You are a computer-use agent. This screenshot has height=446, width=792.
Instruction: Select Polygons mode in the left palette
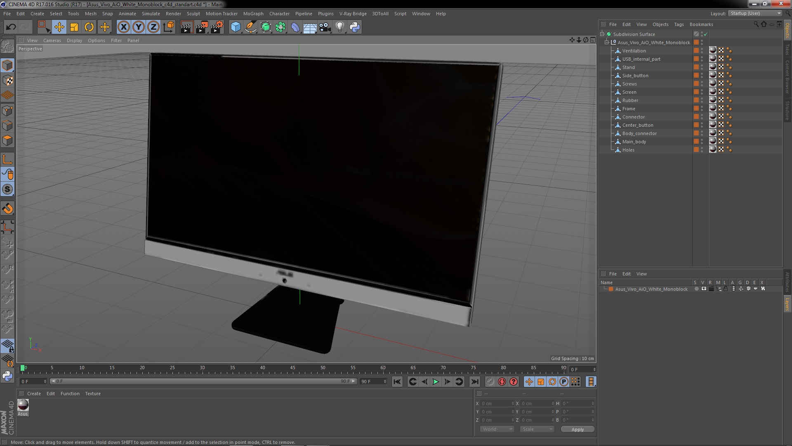pos(7,140)
